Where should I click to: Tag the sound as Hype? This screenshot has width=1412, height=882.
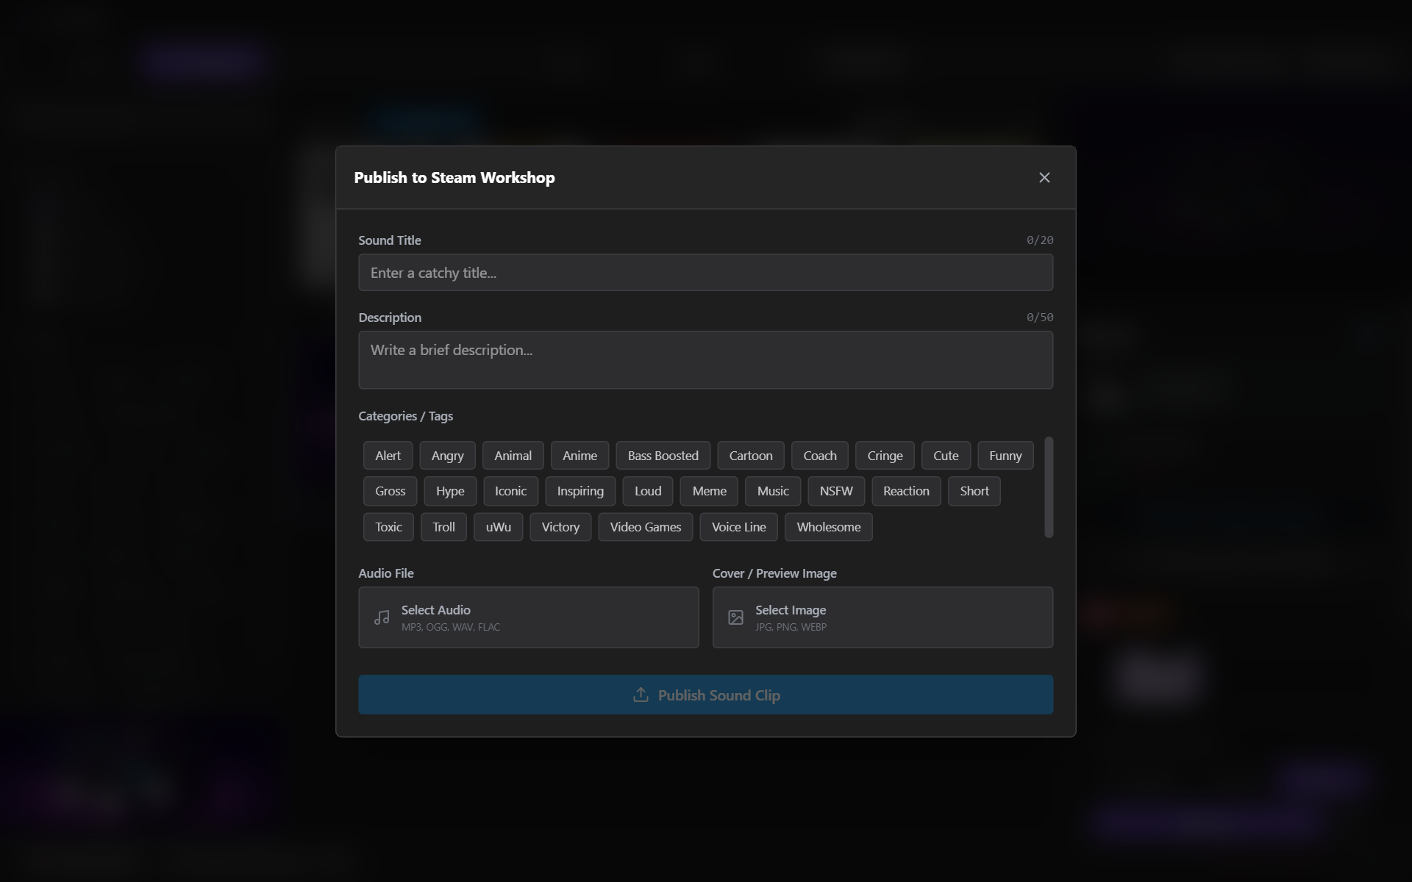click(x=450, y=491)
